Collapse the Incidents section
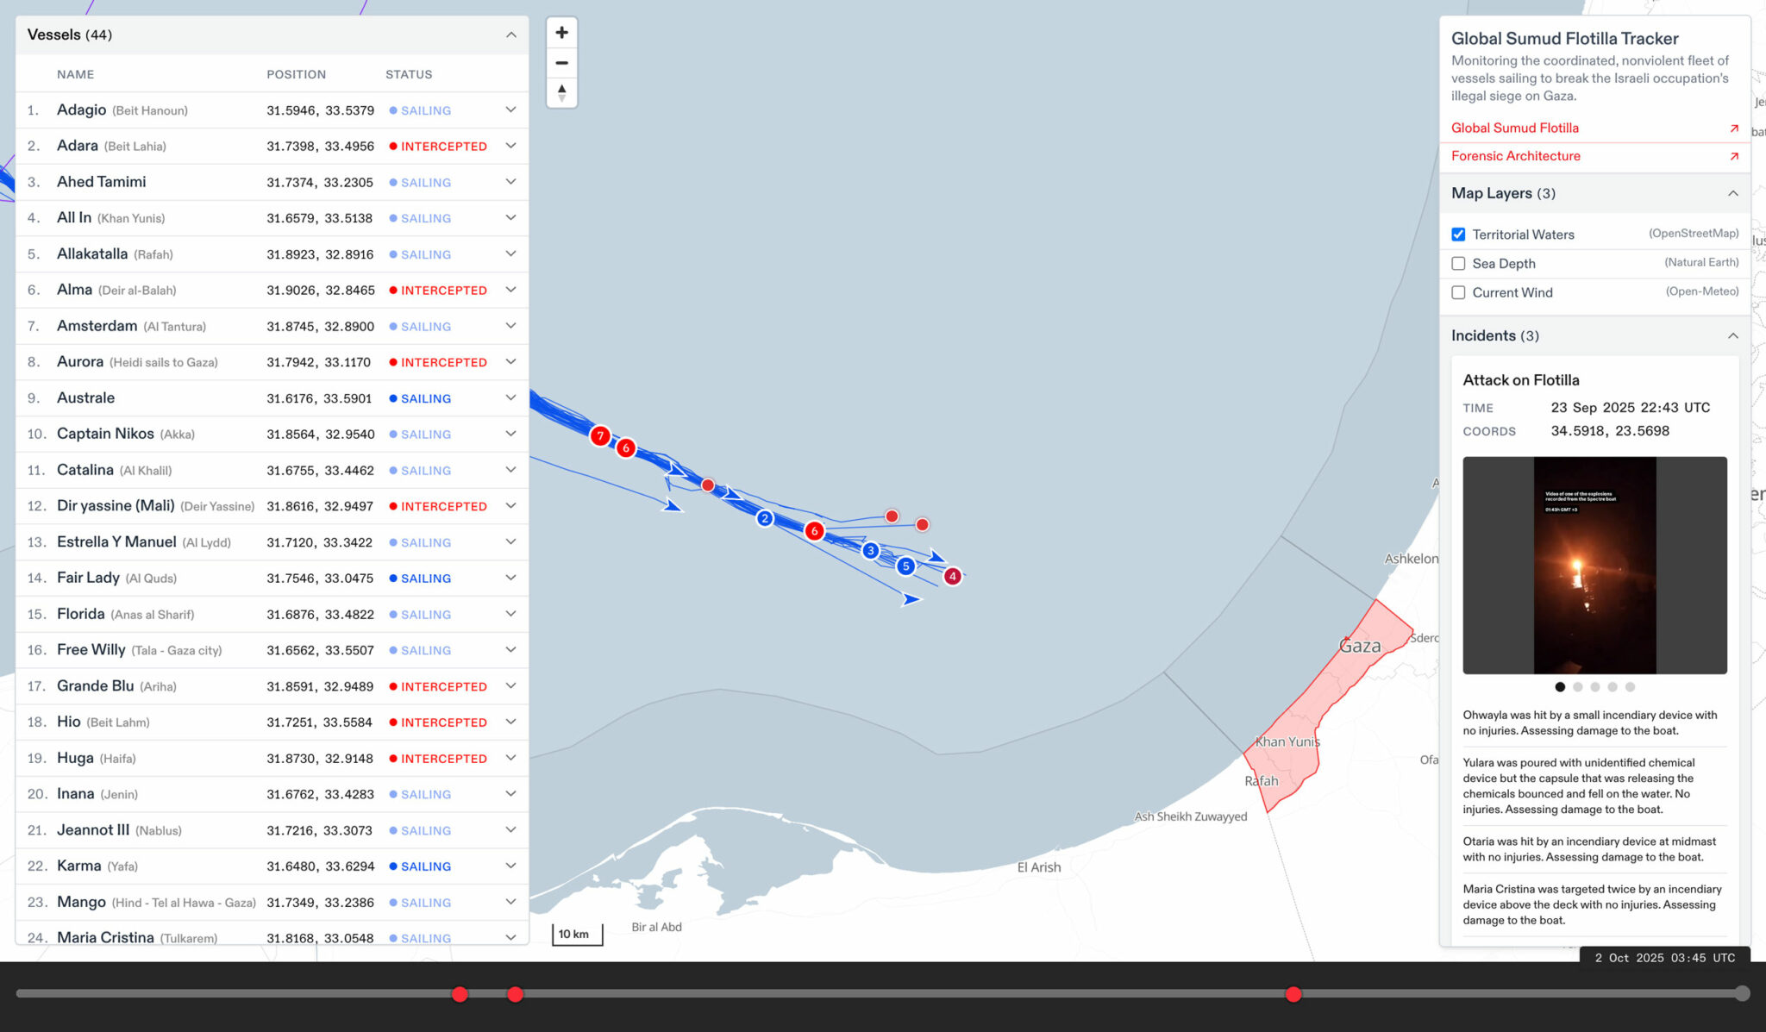 click(1732, 335)
